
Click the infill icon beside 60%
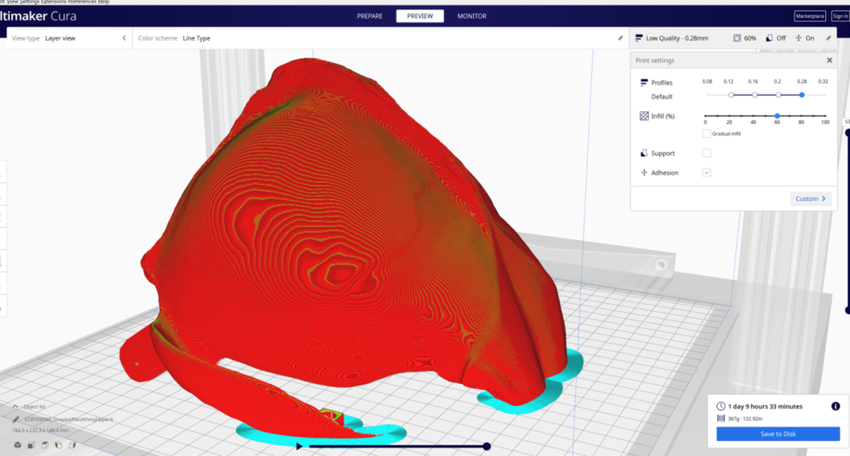click(x=737, y=38)
